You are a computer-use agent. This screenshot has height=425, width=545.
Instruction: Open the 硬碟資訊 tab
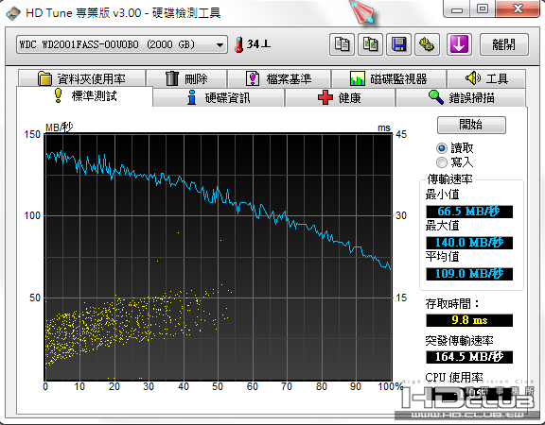[x=219, y=97]
